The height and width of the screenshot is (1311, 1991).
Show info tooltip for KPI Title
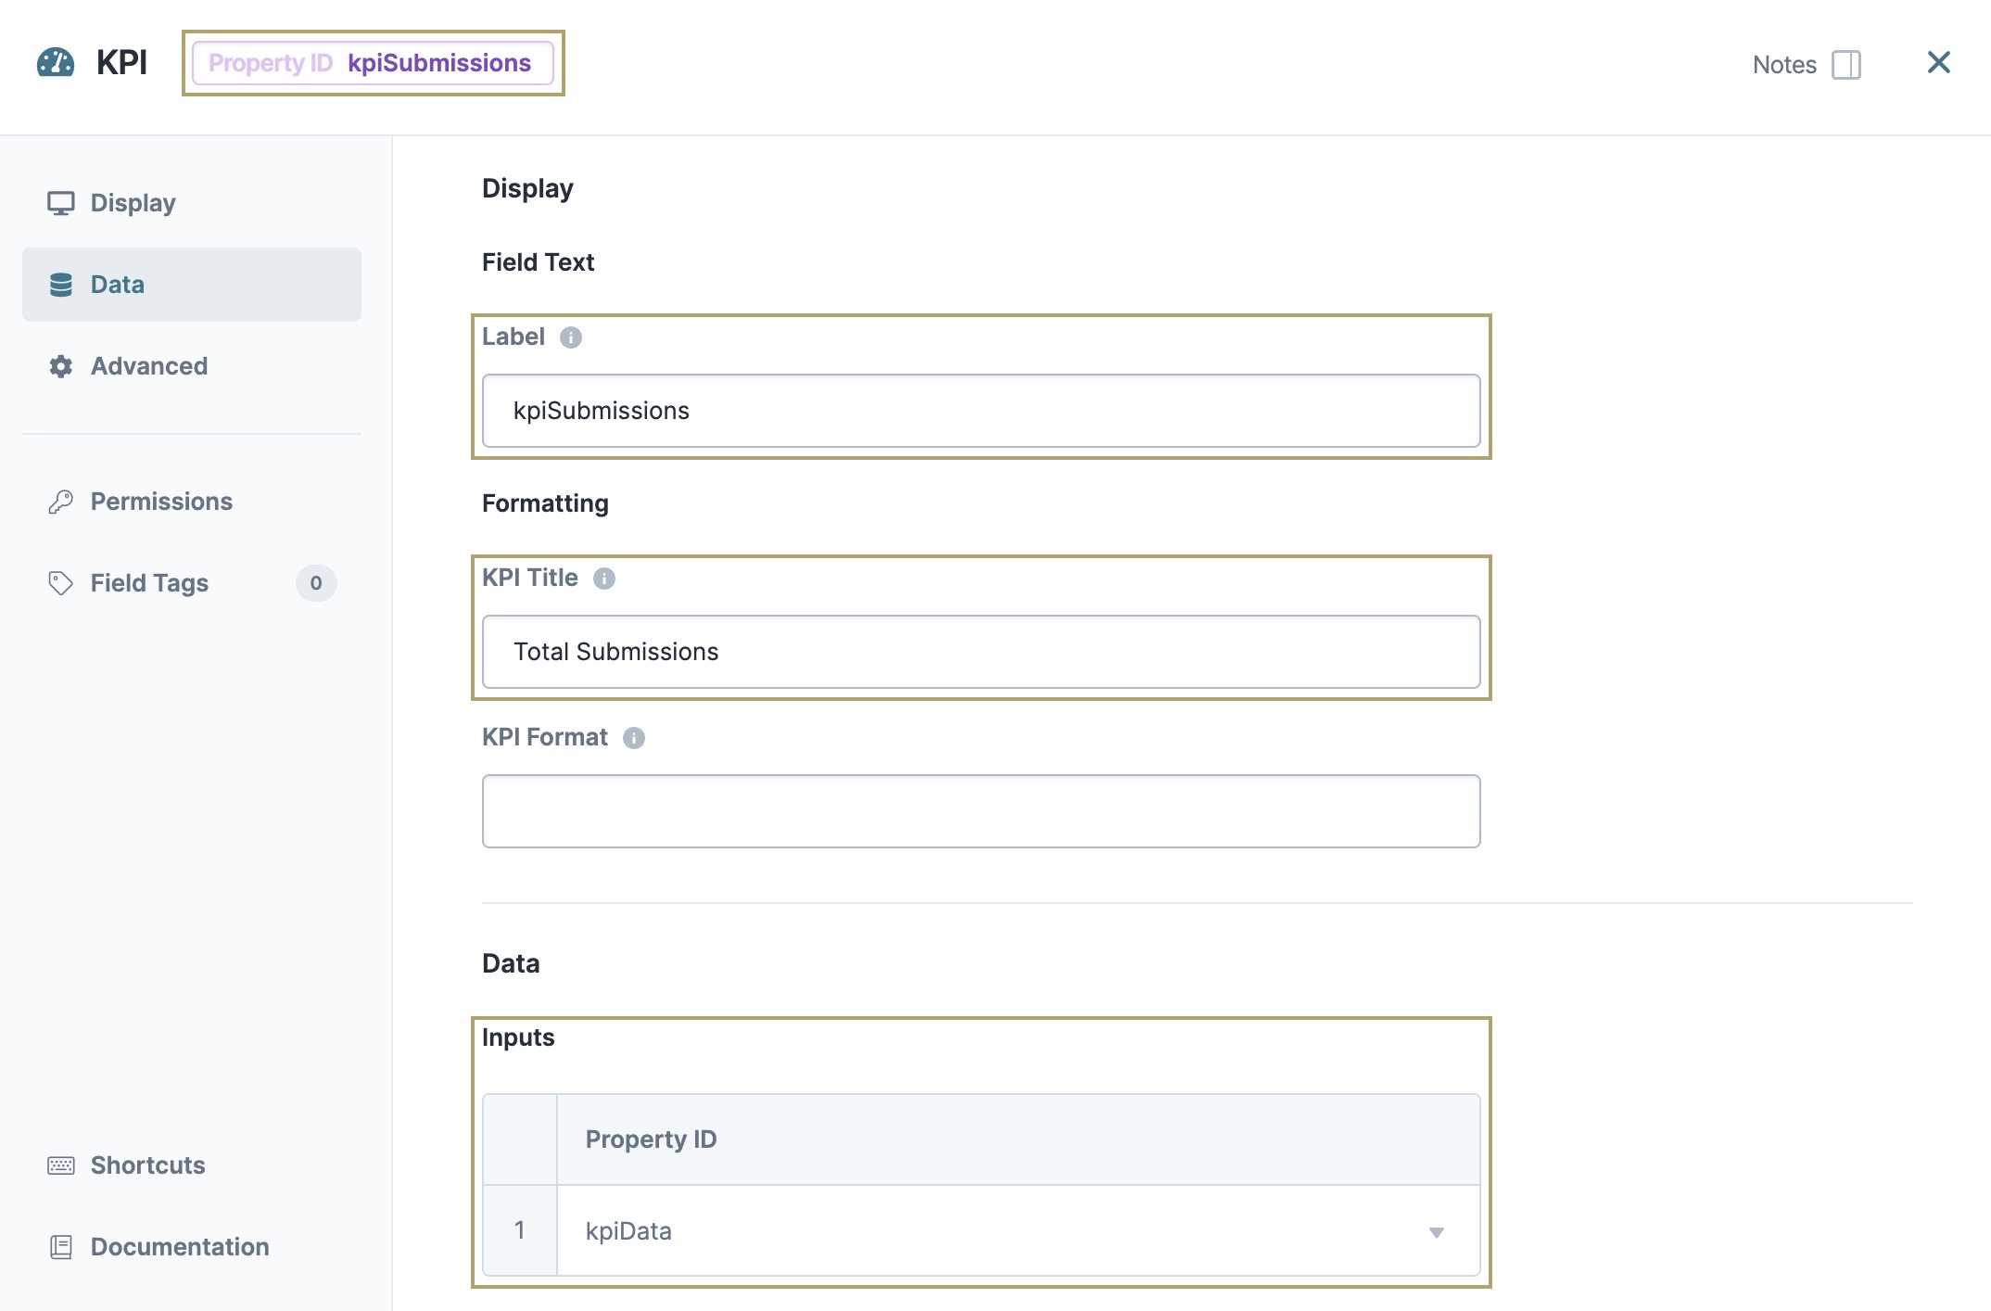[604, 579]
